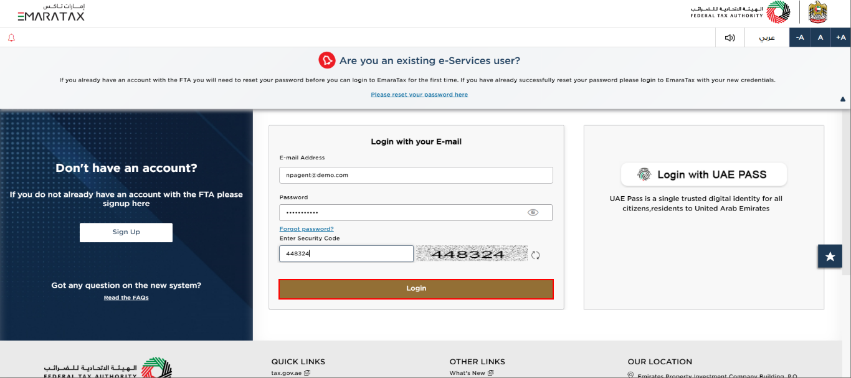Click the captcha image showing 448324
The image size is (851, 378).
(x=472, y=253)
